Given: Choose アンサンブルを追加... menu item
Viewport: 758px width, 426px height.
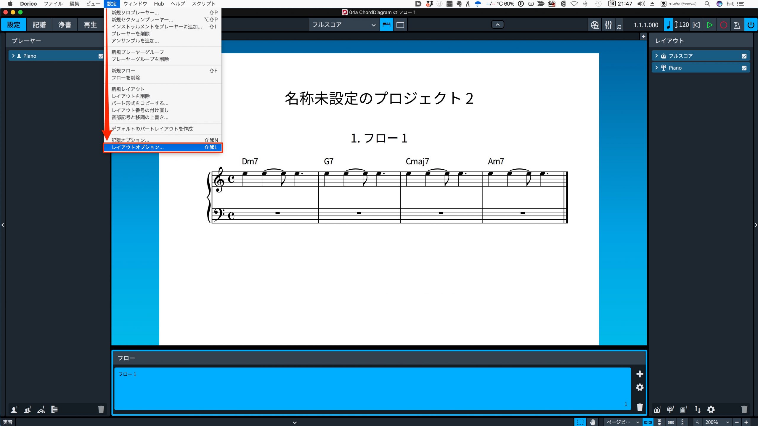Looking at the screenshot, I should [x=163, y=41].
